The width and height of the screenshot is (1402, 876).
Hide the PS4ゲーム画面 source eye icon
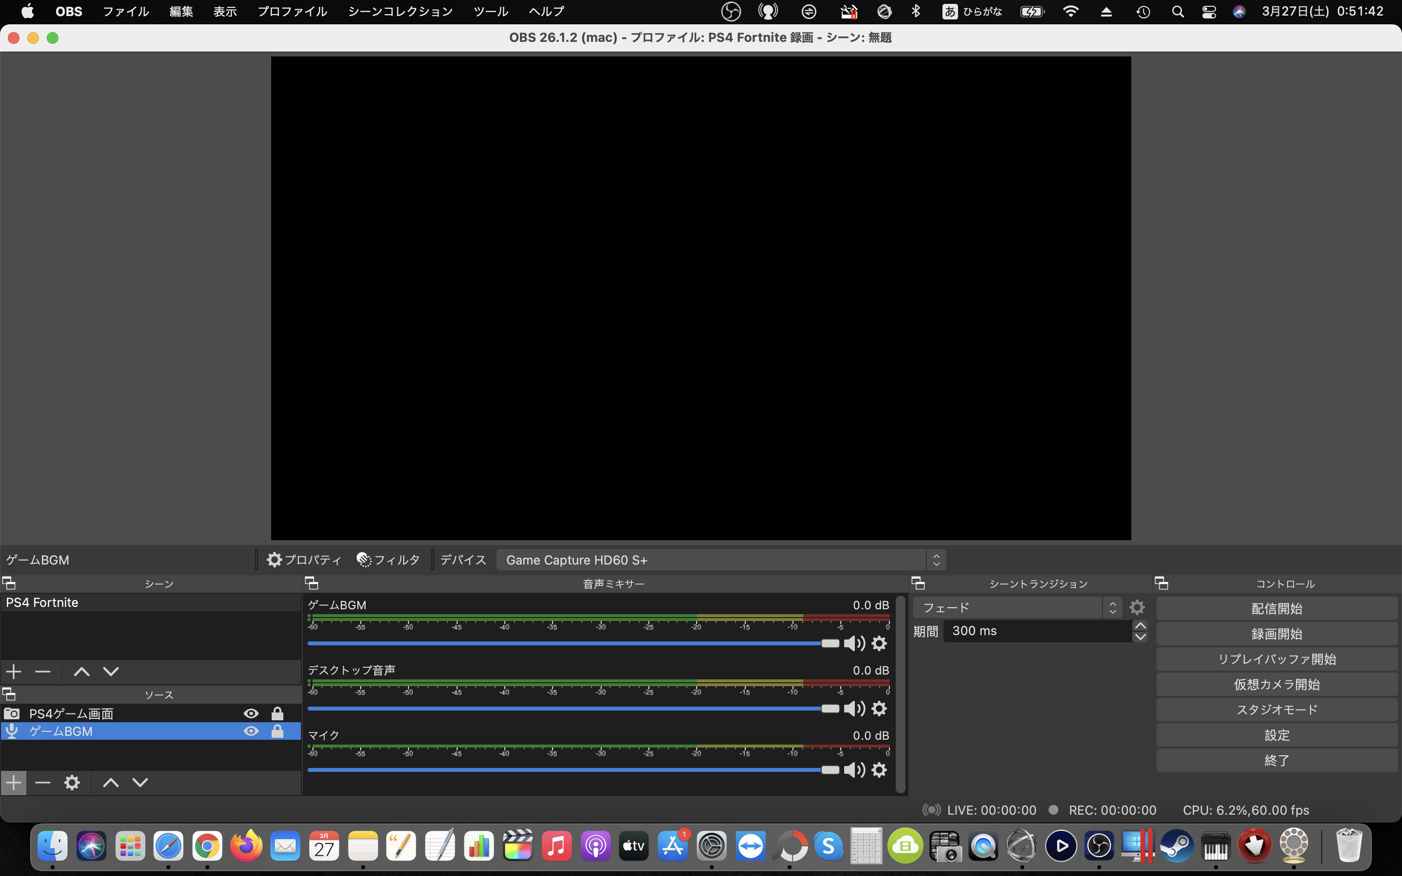251,713
